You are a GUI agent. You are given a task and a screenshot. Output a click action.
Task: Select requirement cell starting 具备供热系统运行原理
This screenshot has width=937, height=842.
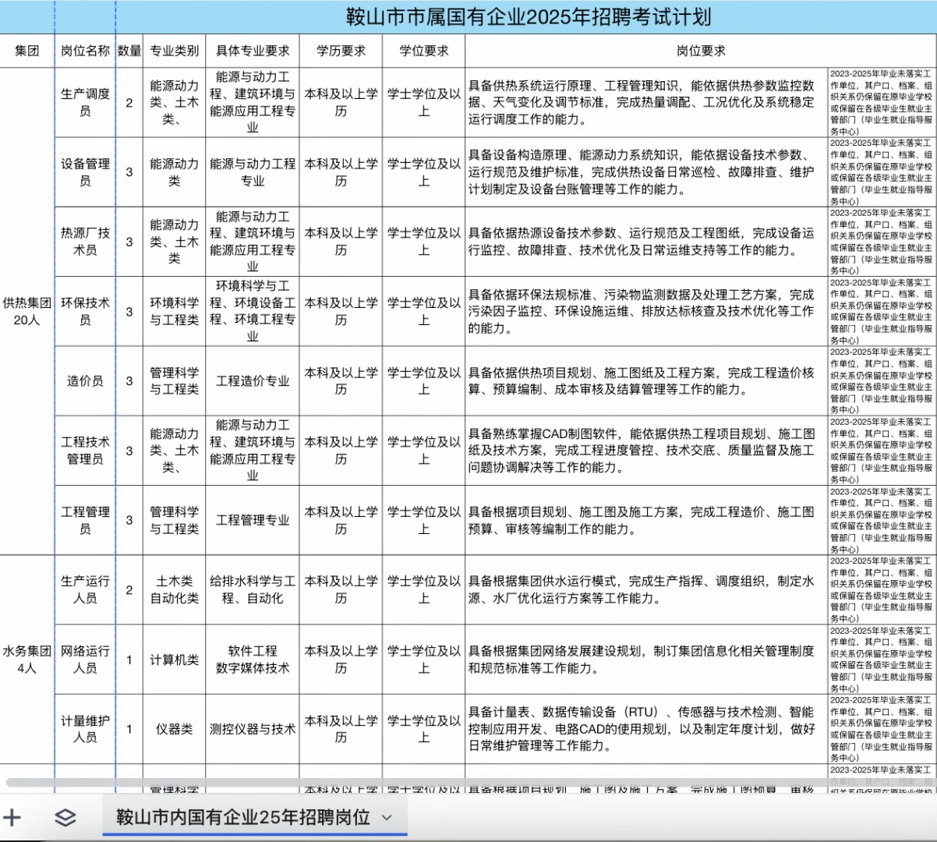click(x=646, y=102)
